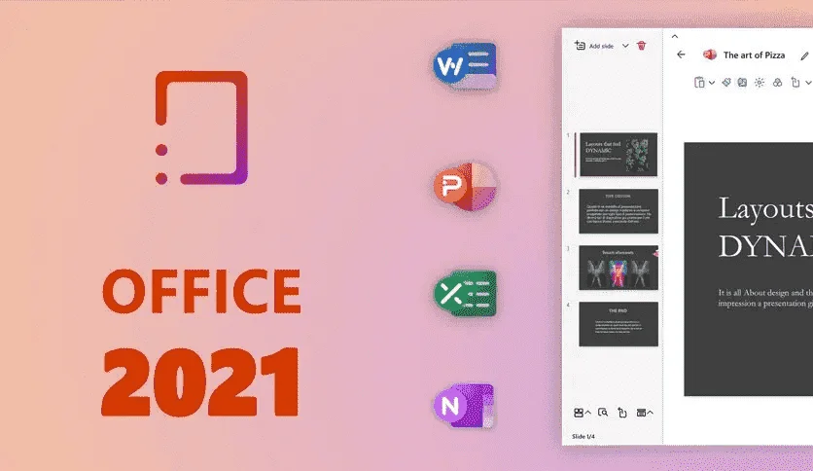Click the share icon in bottom toolbar
This screenshot has width=813, height=471.
(622, 413)
